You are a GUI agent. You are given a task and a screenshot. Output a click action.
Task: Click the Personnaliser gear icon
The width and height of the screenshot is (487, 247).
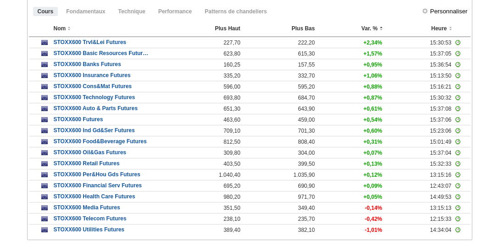pos(425,11)
